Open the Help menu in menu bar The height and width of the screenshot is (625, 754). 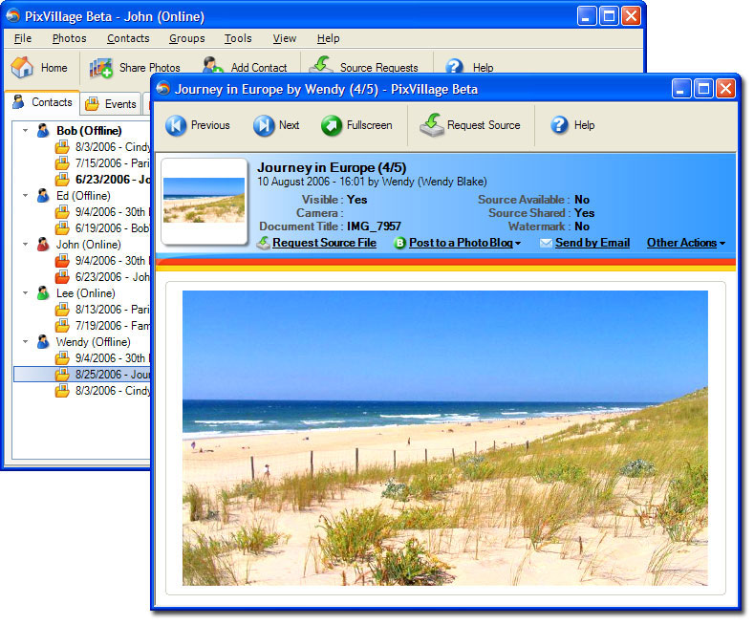point(329,38)
